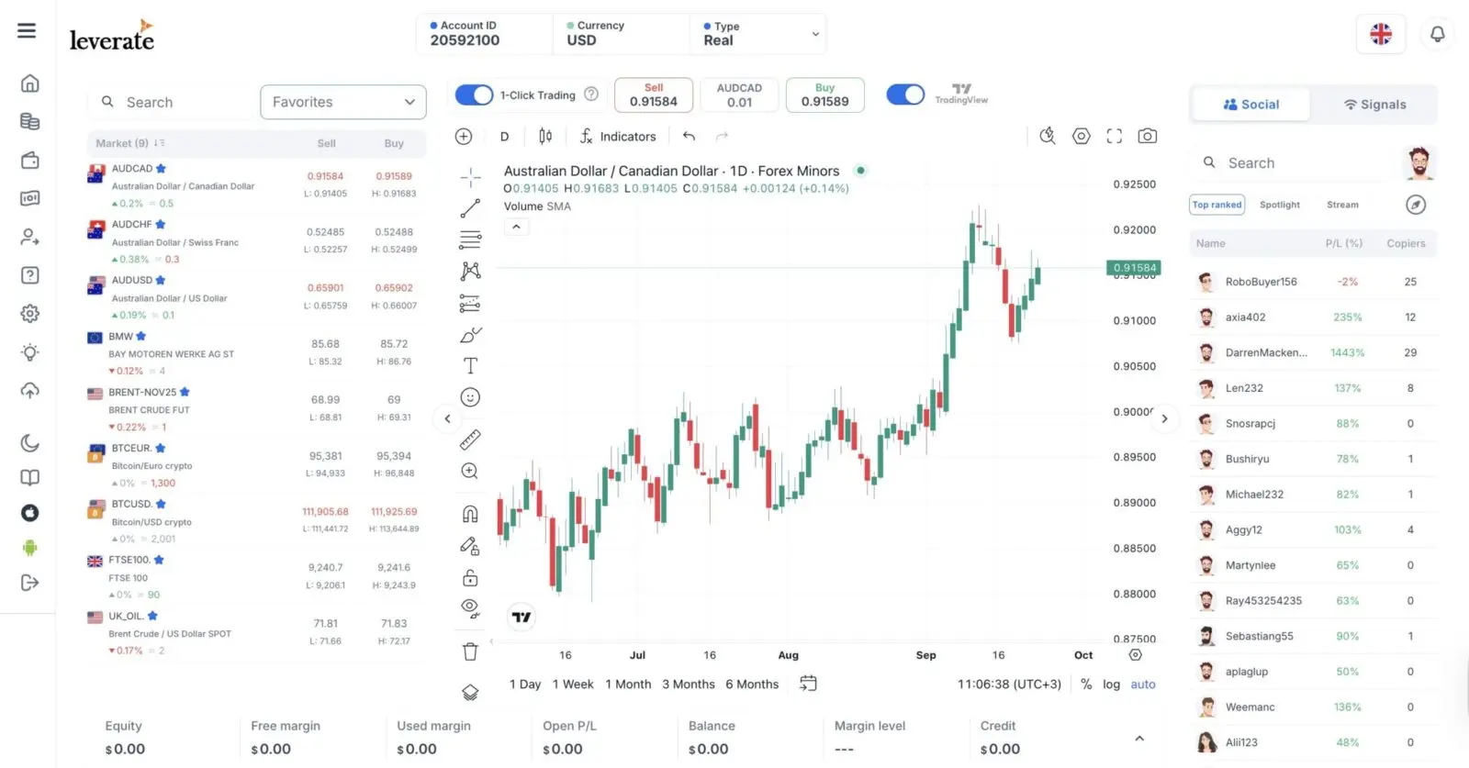Open the Favorites market dropdown
1469x768 pixels.
tap(343, 102)
